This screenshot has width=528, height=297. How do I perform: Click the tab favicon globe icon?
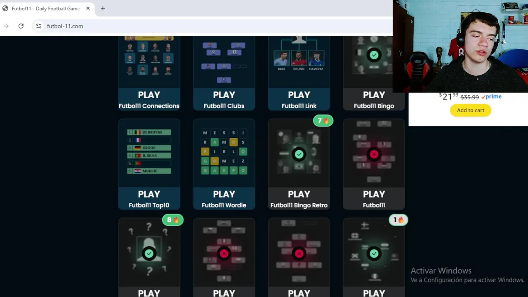point(5,8)
